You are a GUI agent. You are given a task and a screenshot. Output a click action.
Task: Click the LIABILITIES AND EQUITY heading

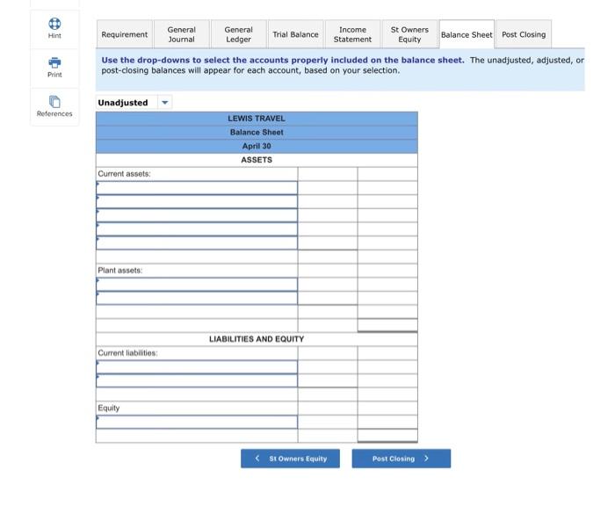[x=257, y=339]
